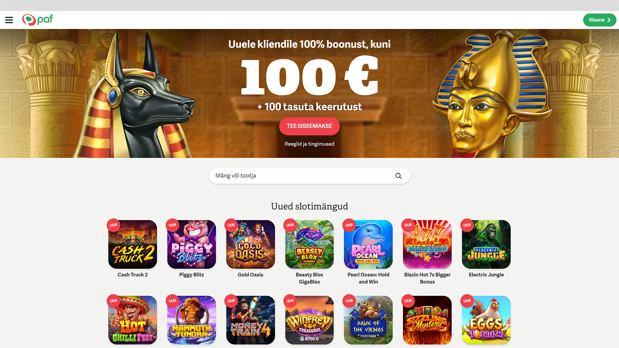Click the search magnifier icon

(398, 176)
